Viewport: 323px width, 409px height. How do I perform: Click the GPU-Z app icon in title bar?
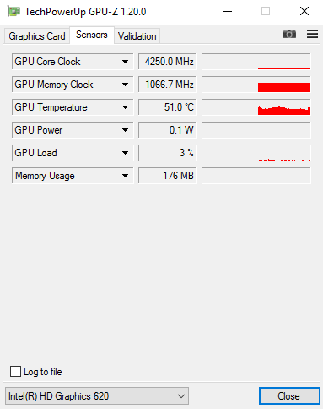point(13,12)
